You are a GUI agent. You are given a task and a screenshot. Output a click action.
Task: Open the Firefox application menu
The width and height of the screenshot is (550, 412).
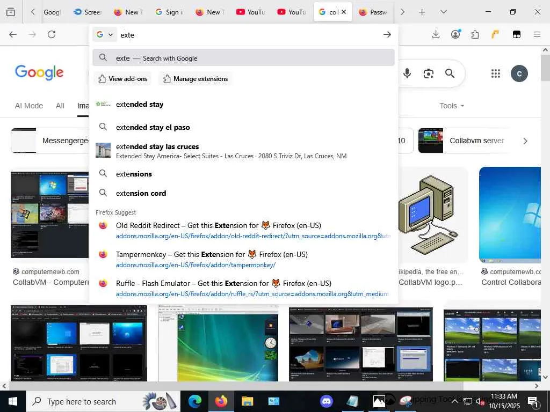[x=537, y=34]
